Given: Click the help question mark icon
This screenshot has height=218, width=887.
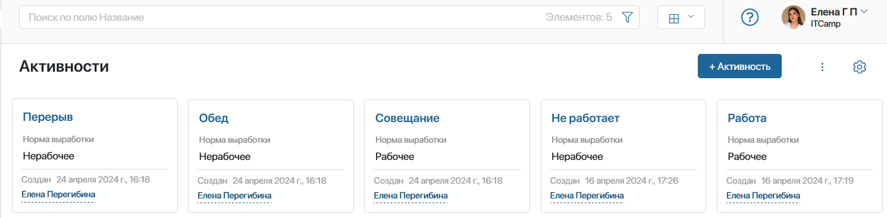Looking at the screenshot, I should coord(750,18).
